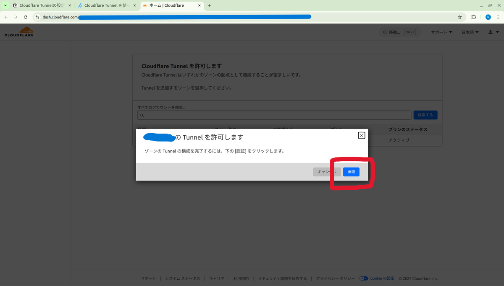Expand the サポート dropdown in the header
This screenshot has height=286, width=504.
(441, 32)
